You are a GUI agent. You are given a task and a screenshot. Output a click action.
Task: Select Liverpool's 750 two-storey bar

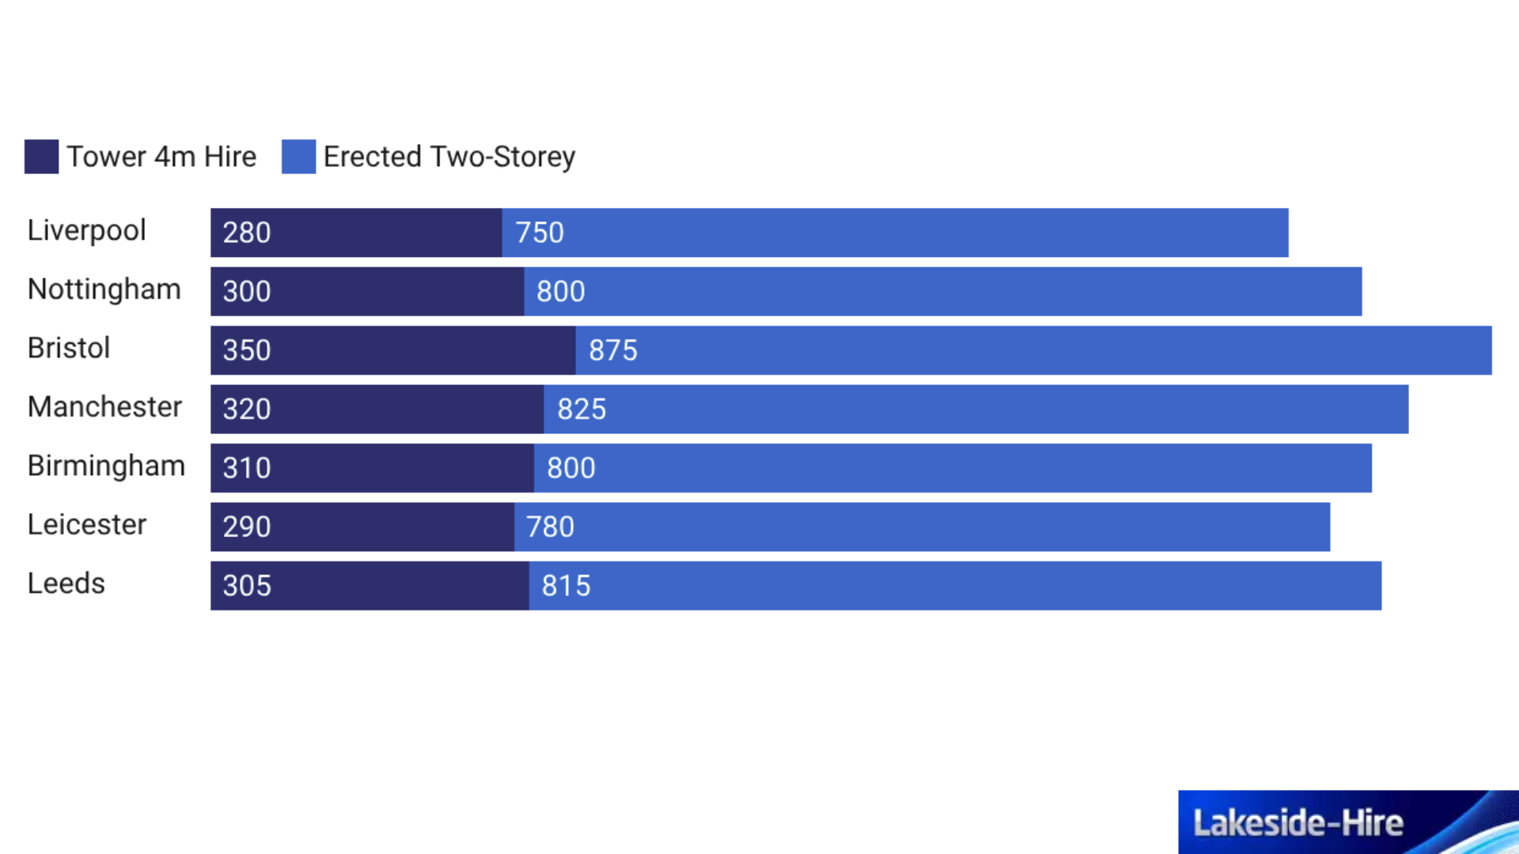(895, 232)
